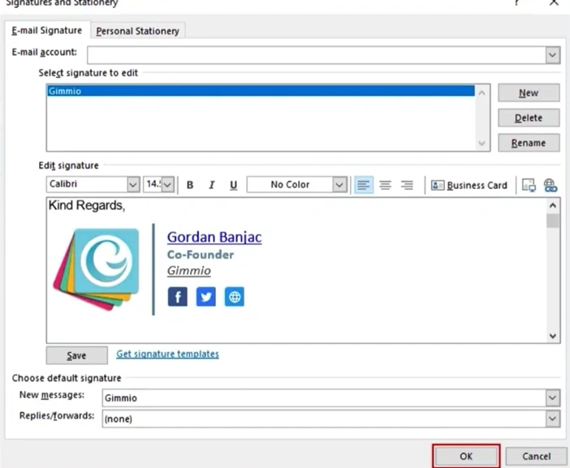The height and width of the screenshot is (468, 570).
Task: Click the Save button
Action: pyautogui.click(x=76, y=355)
